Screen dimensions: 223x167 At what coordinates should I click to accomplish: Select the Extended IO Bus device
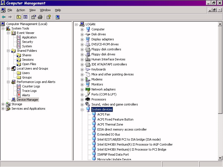[108, 134]
